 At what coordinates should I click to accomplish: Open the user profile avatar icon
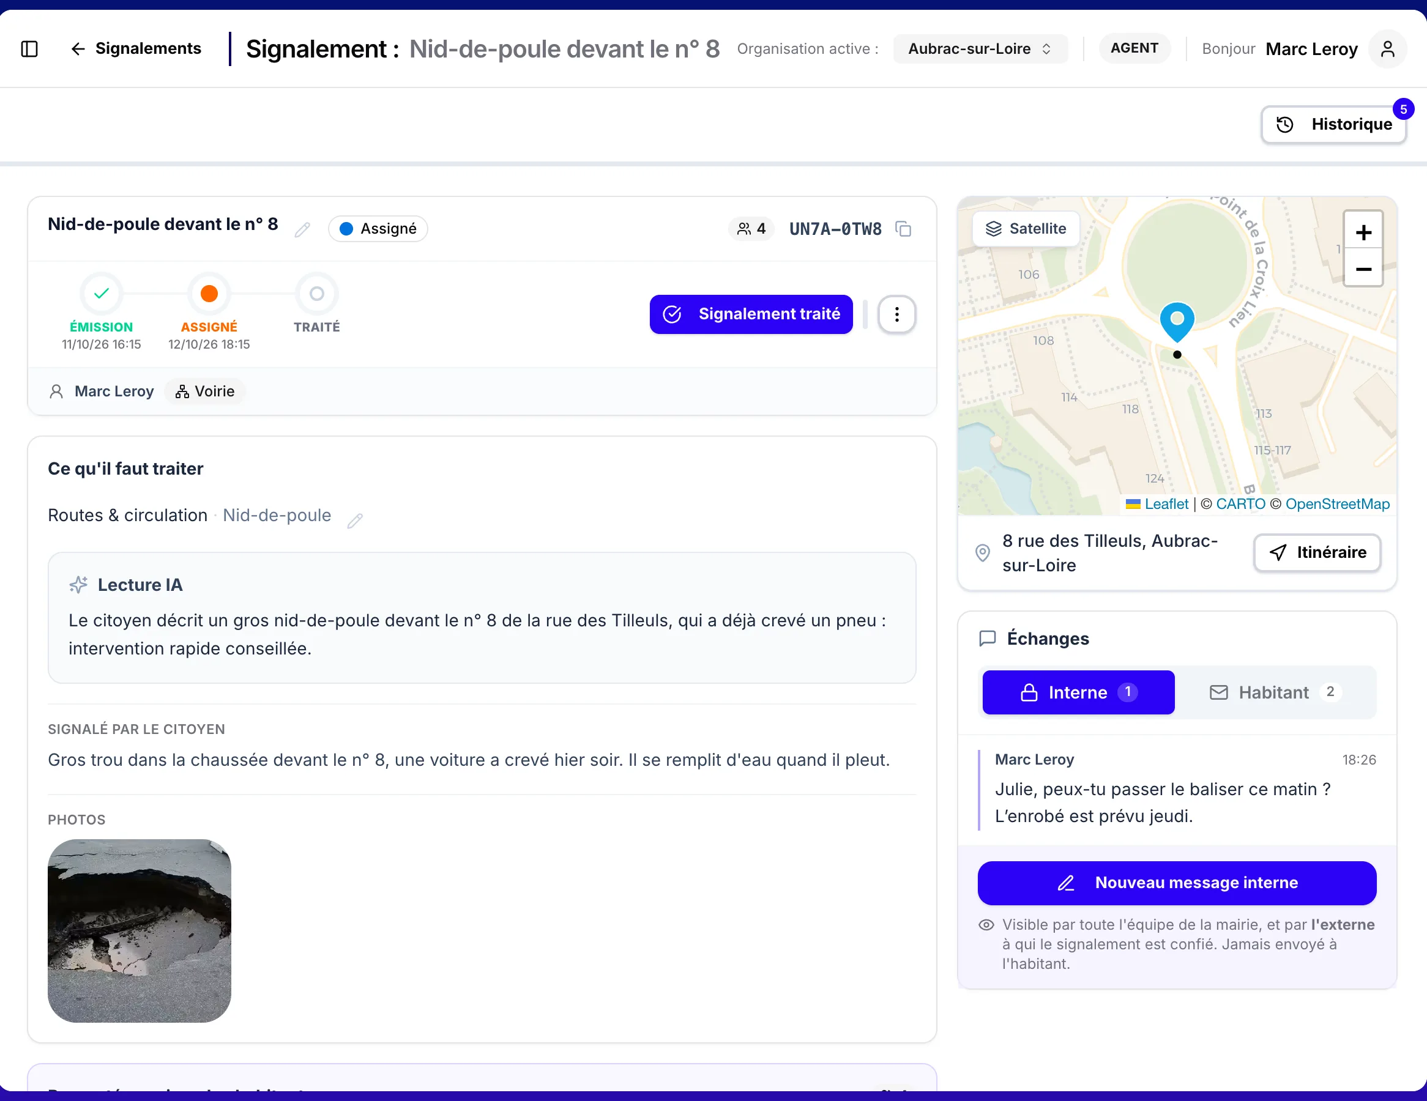[1387, 49]
